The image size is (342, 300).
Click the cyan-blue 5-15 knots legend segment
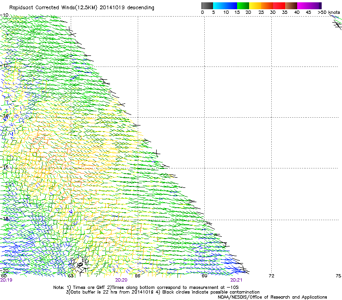(x=225, y=6)
